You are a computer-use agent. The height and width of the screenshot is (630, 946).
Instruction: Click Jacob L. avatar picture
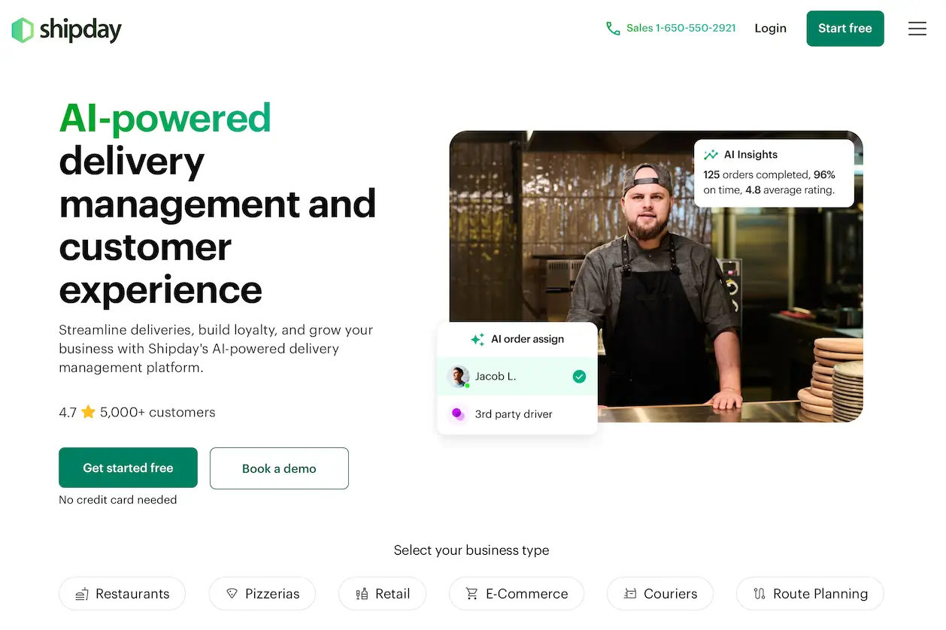pos(458,377)
